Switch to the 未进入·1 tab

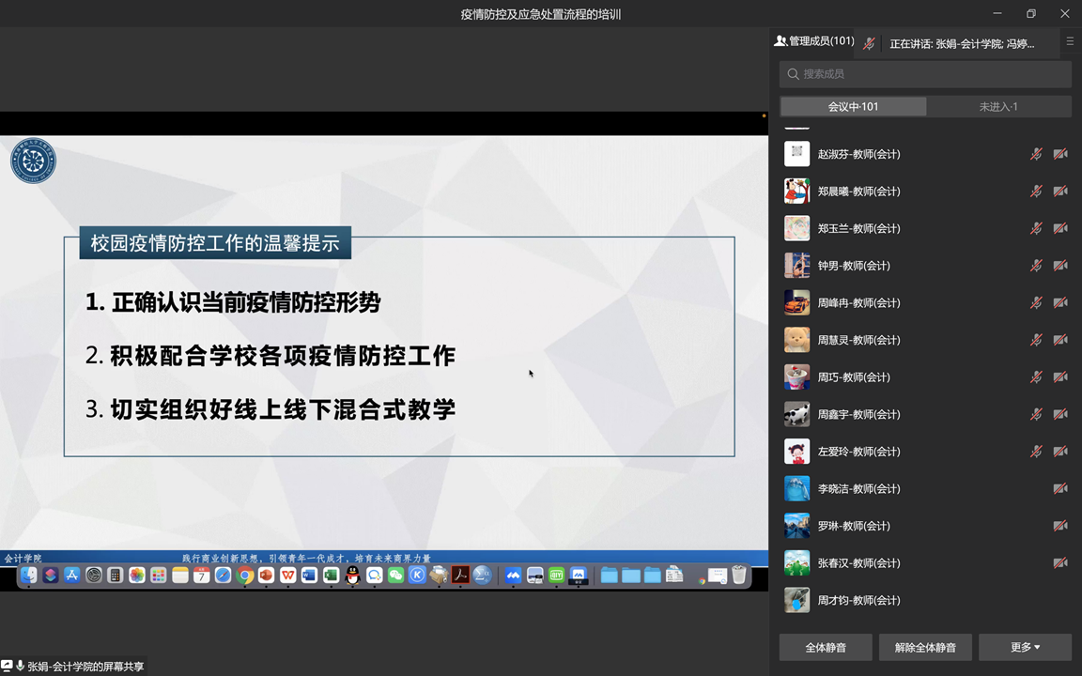pyautogui.click(x=998, y=107)
